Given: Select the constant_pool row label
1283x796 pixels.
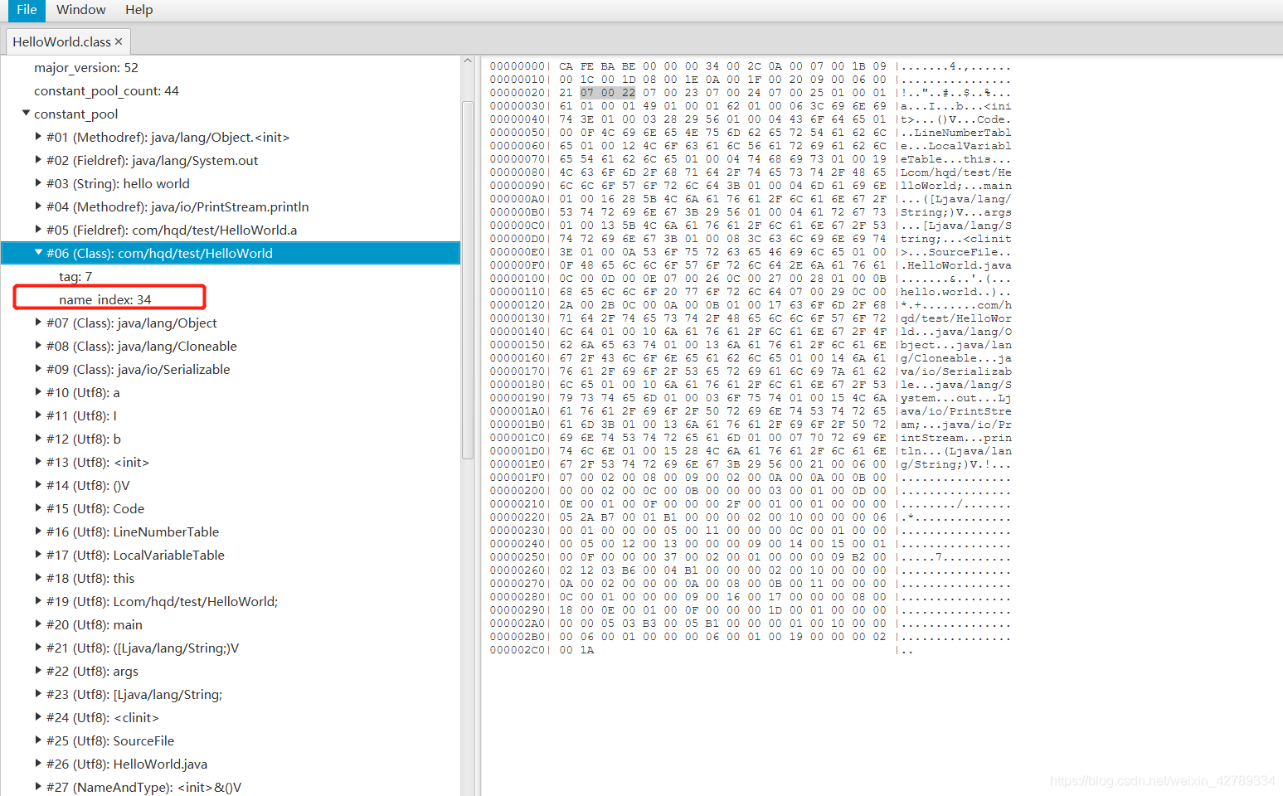Looking at the screenshot, I should (x=75, y=114).
